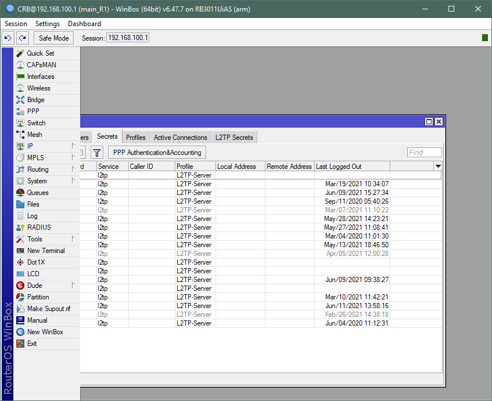Sort by Profile column header
The width and height of the screenshot is (492, 401).
coord(195,166)
